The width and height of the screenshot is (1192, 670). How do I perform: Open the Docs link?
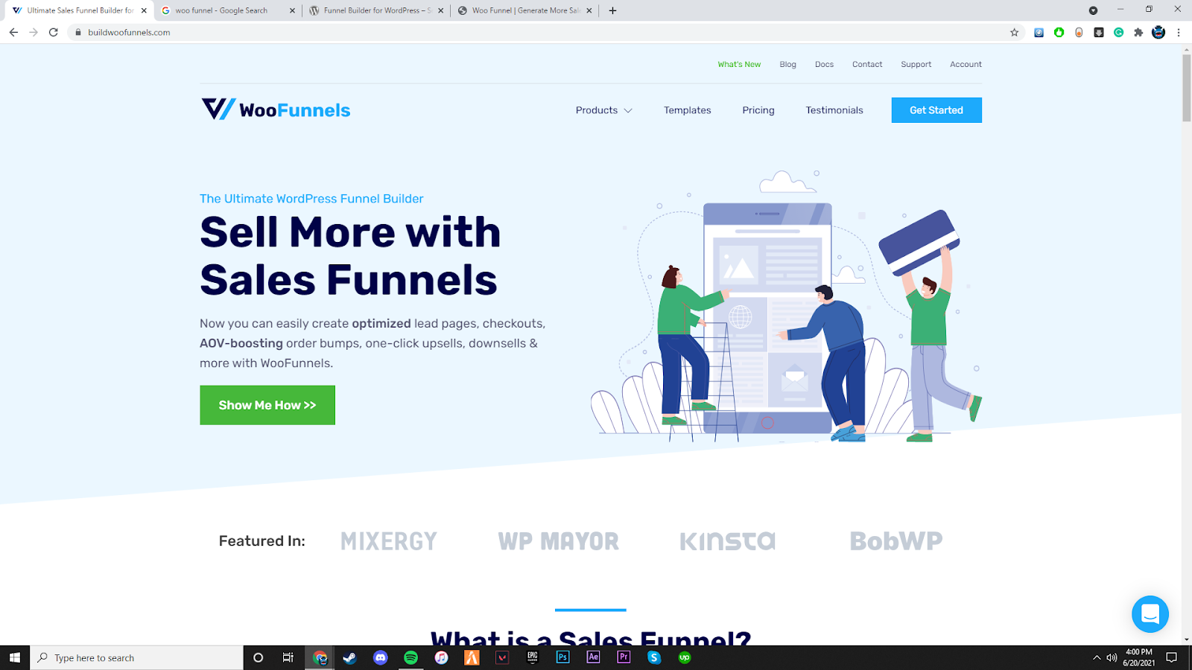click(x=824, y=64)
